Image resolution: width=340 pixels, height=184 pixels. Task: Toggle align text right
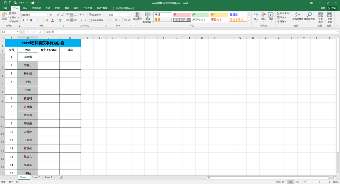pyautogui.click(x=75, y=20)
